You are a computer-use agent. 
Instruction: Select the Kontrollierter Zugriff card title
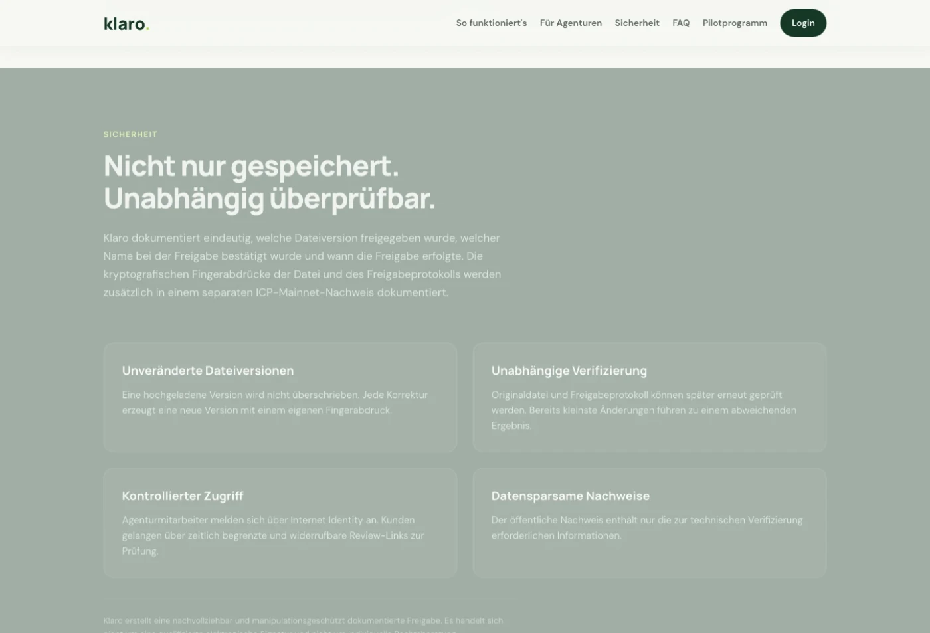[x=183, y=496]
